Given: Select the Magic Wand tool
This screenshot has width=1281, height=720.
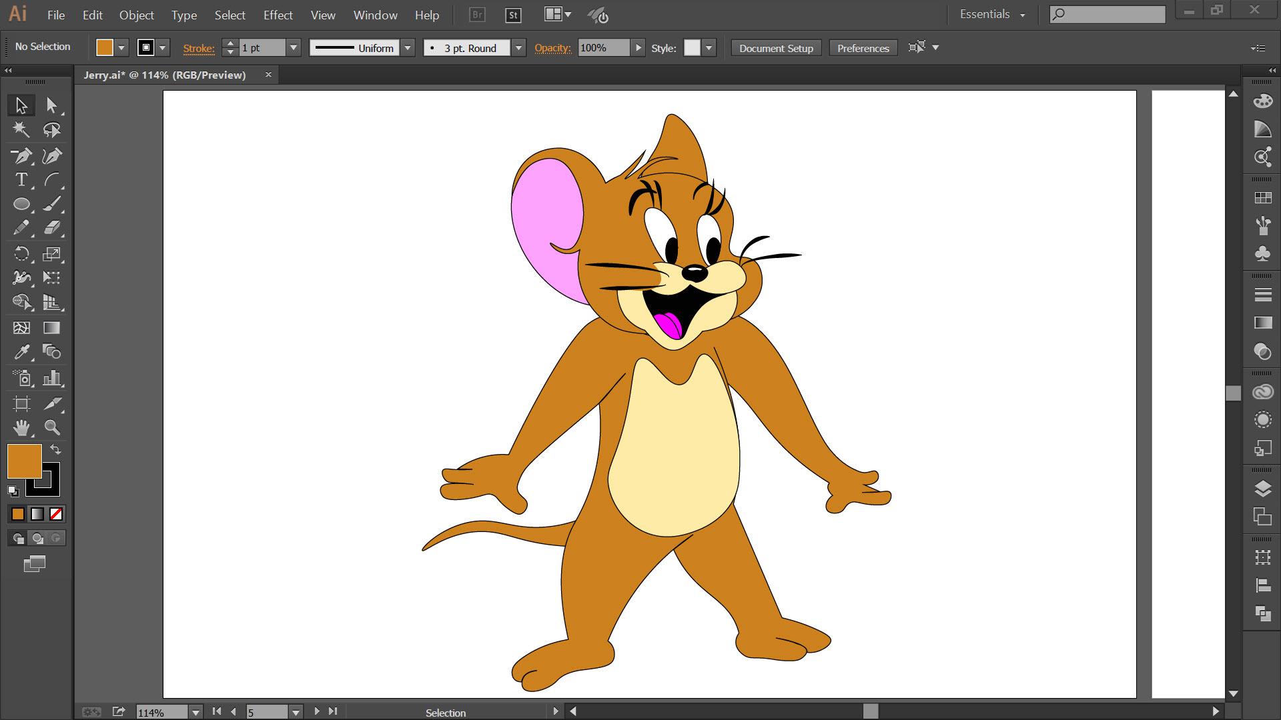Looking at the screenshot, I should coord(21,129).
